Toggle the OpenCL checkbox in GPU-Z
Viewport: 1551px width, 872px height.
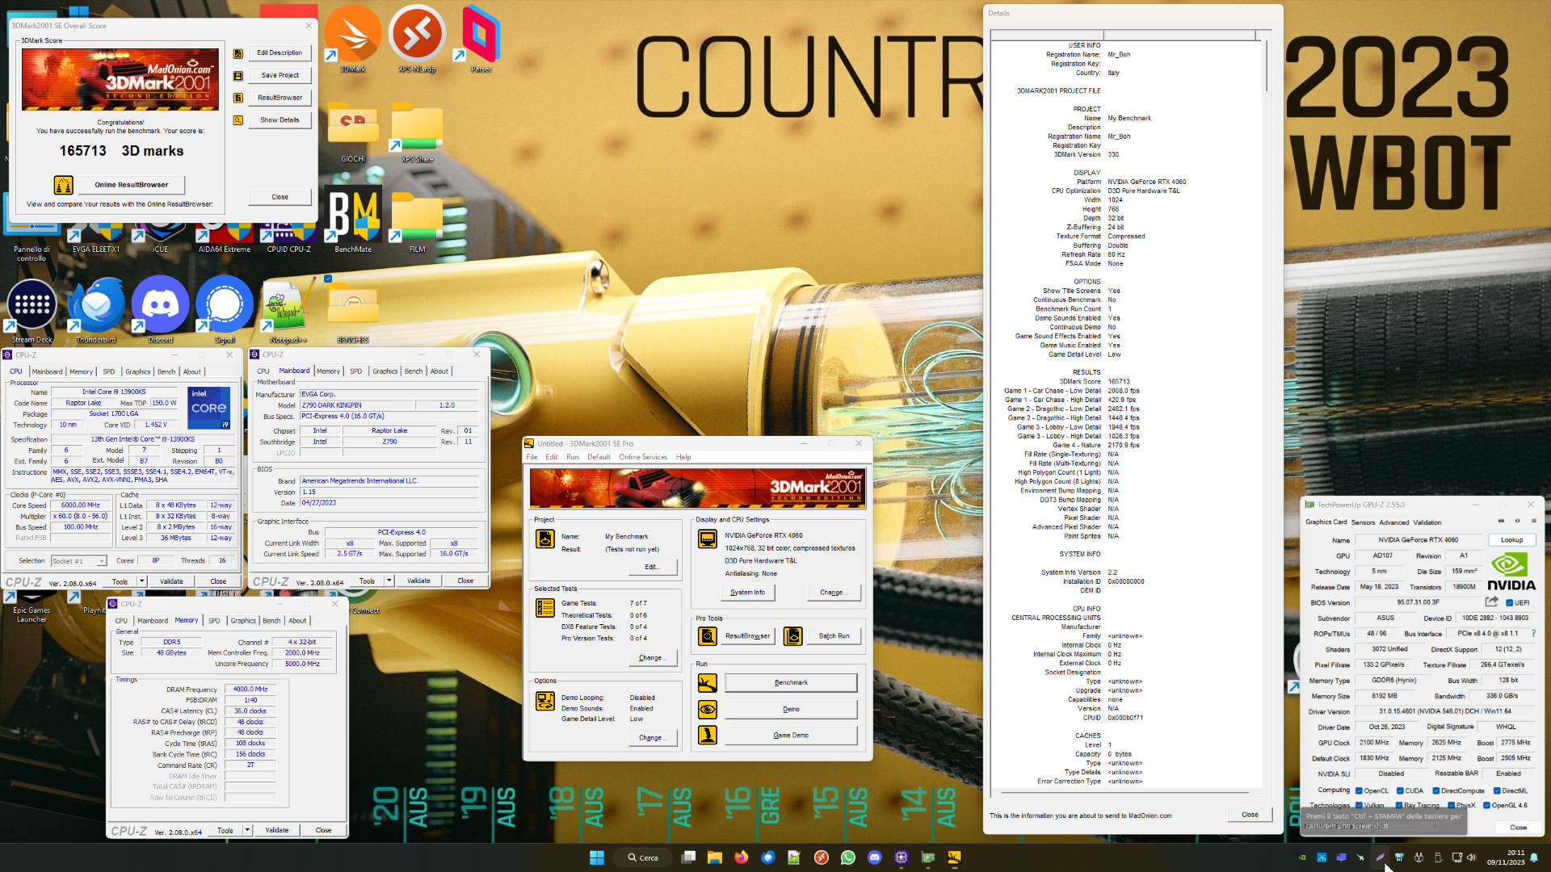[1360, 791]
